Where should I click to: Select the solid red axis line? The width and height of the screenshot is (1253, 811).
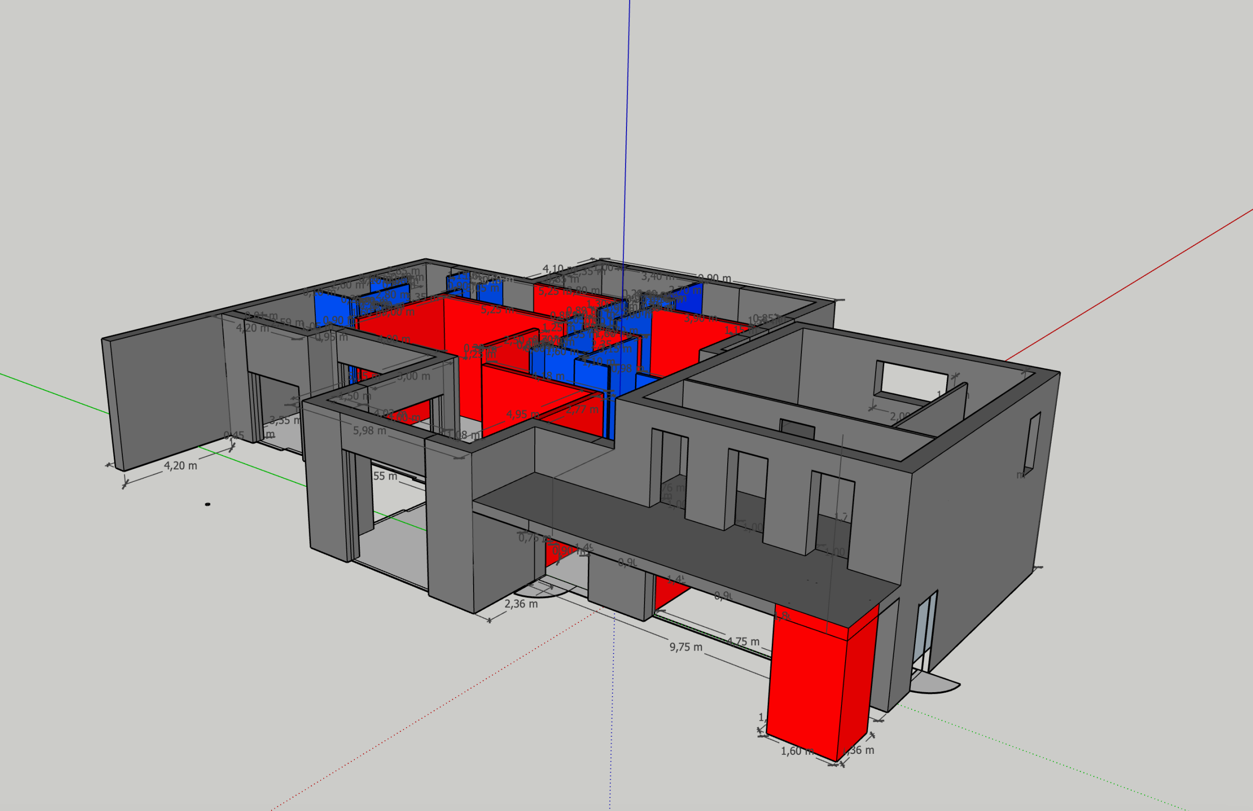(x=1131, y=284)
